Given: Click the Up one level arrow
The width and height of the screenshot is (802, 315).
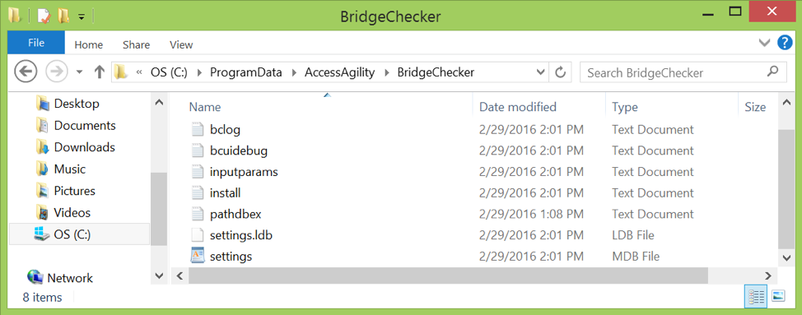Looking at the screenshot, I should click(100, 72).
